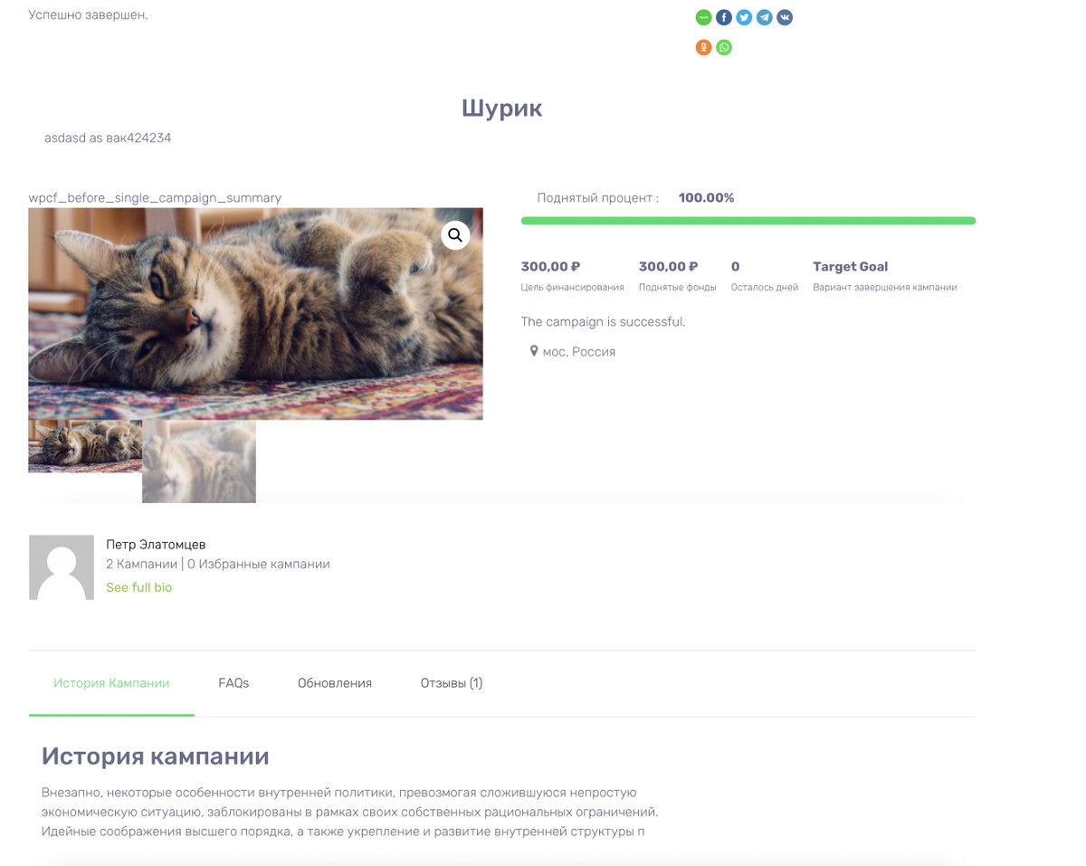Click the location text 'мос, Россия'
The width and height of the screenshot is (1086, 866).
click(x=578, y=352)
